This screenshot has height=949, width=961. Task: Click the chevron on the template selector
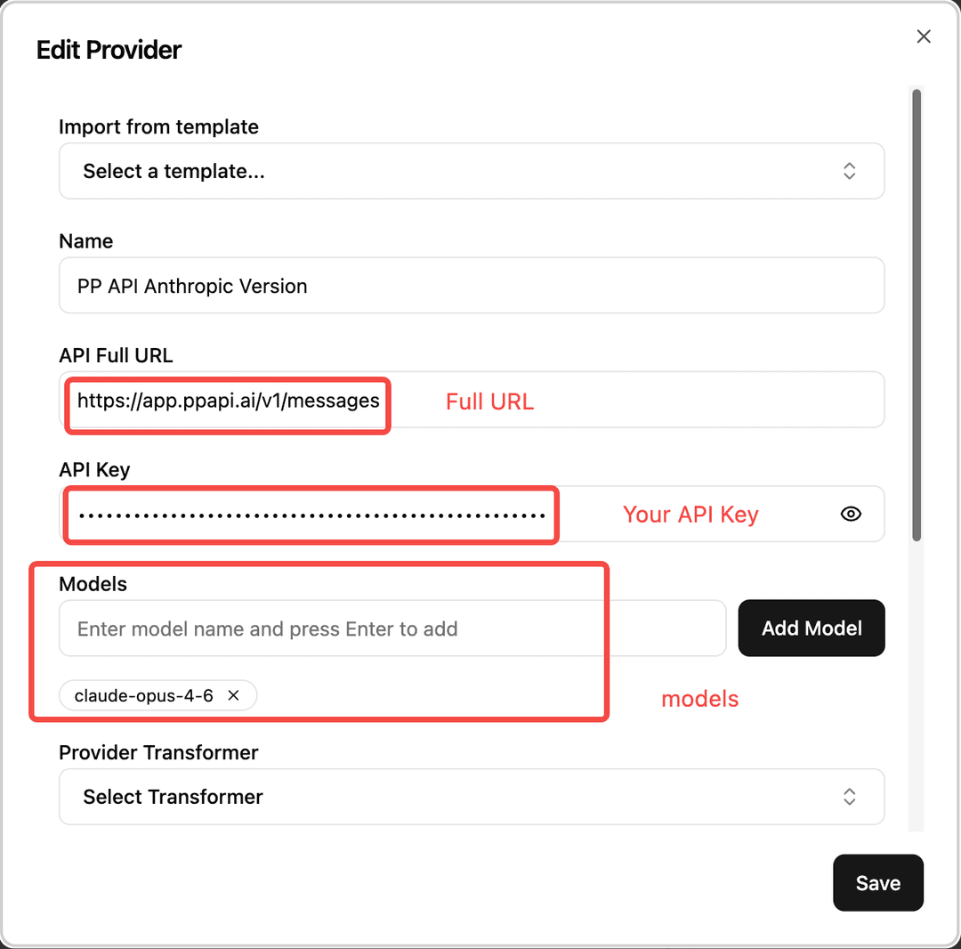point(849,171)
